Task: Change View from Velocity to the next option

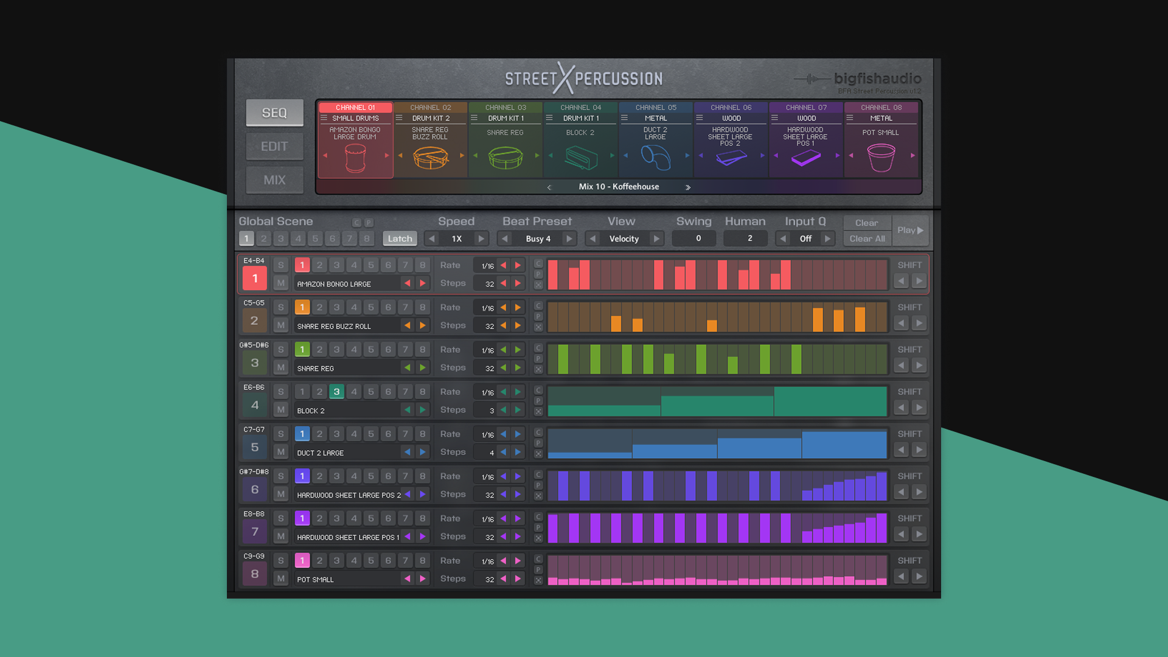Action: (656, 238)
